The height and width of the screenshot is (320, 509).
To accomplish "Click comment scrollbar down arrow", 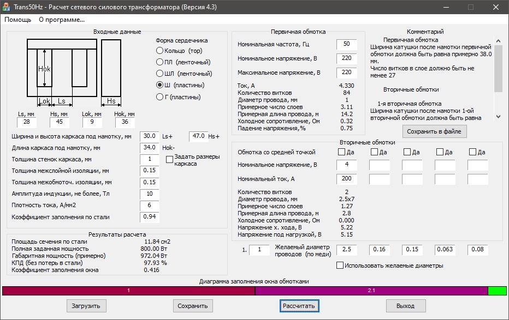I will [498, 117].
